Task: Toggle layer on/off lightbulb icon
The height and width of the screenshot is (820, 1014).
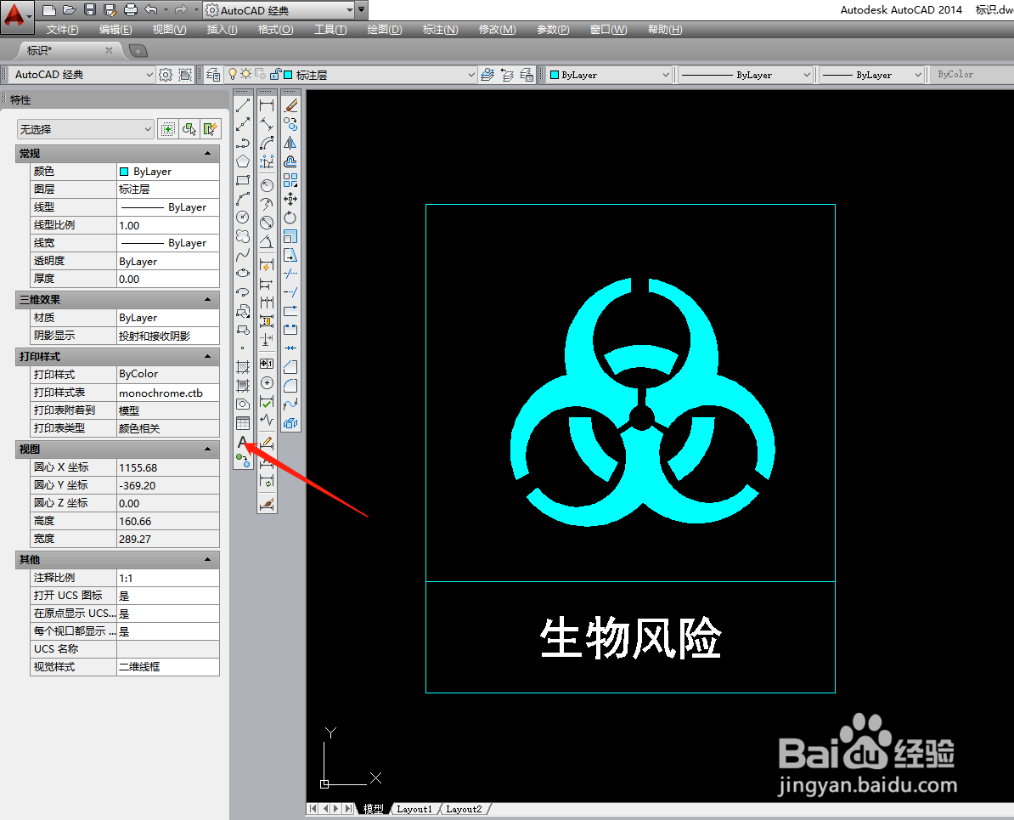Action: (x=232, y=75)
